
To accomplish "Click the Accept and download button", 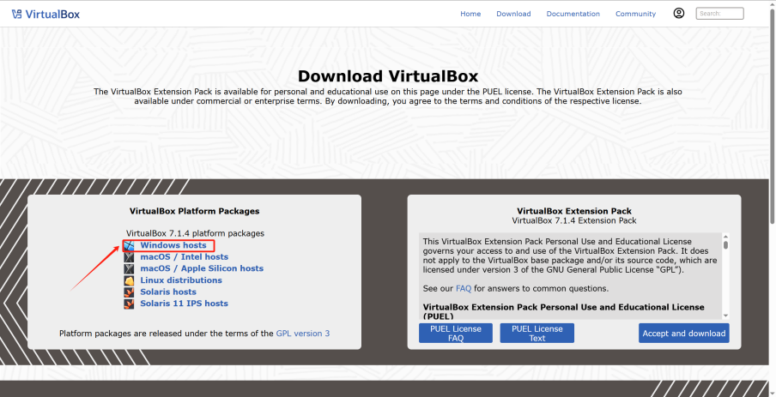I will click(684, 334).
